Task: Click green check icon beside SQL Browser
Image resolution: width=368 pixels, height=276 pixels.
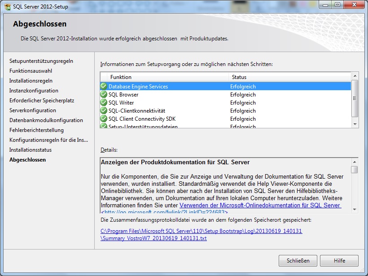Action: (104, 94)
